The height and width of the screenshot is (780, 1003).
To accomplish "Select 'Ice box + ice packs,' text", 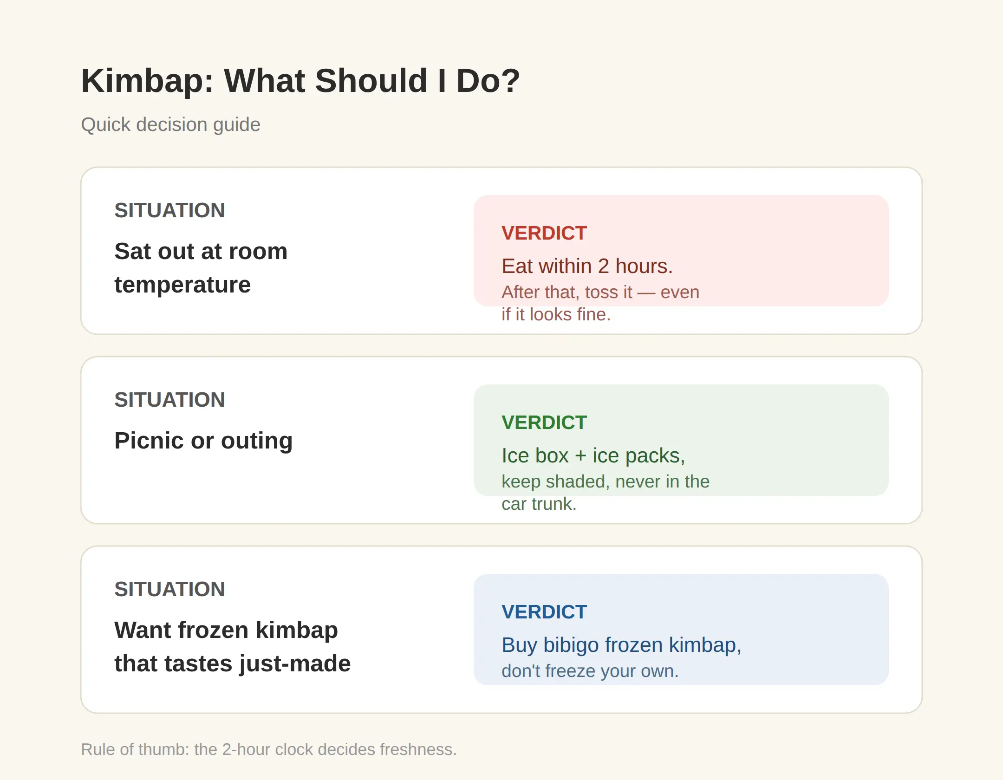I will coord(593,455).
